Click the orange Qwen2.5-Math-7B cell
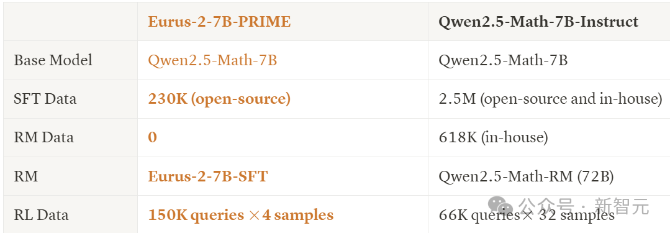 coord(212,60)
